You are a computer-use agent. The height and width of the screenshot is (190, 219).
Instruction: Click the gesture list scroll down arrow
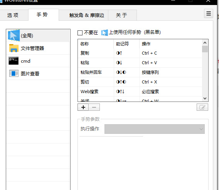coord(205,98)
